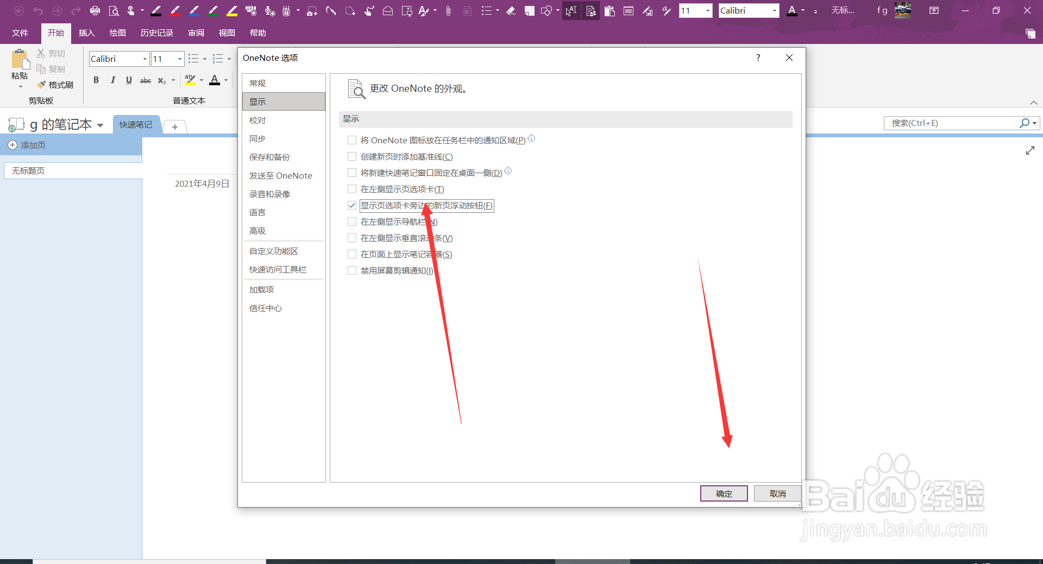This screenshot has height=564, width=1043.
Task: Expand the numbering style dropdown in the ribbon
Action: point(229,59)
